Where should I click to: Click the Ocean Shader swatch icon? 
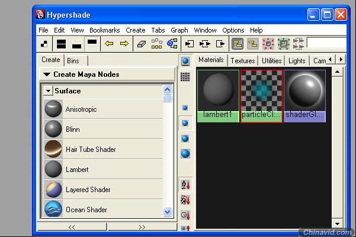[x=53, y=209]
